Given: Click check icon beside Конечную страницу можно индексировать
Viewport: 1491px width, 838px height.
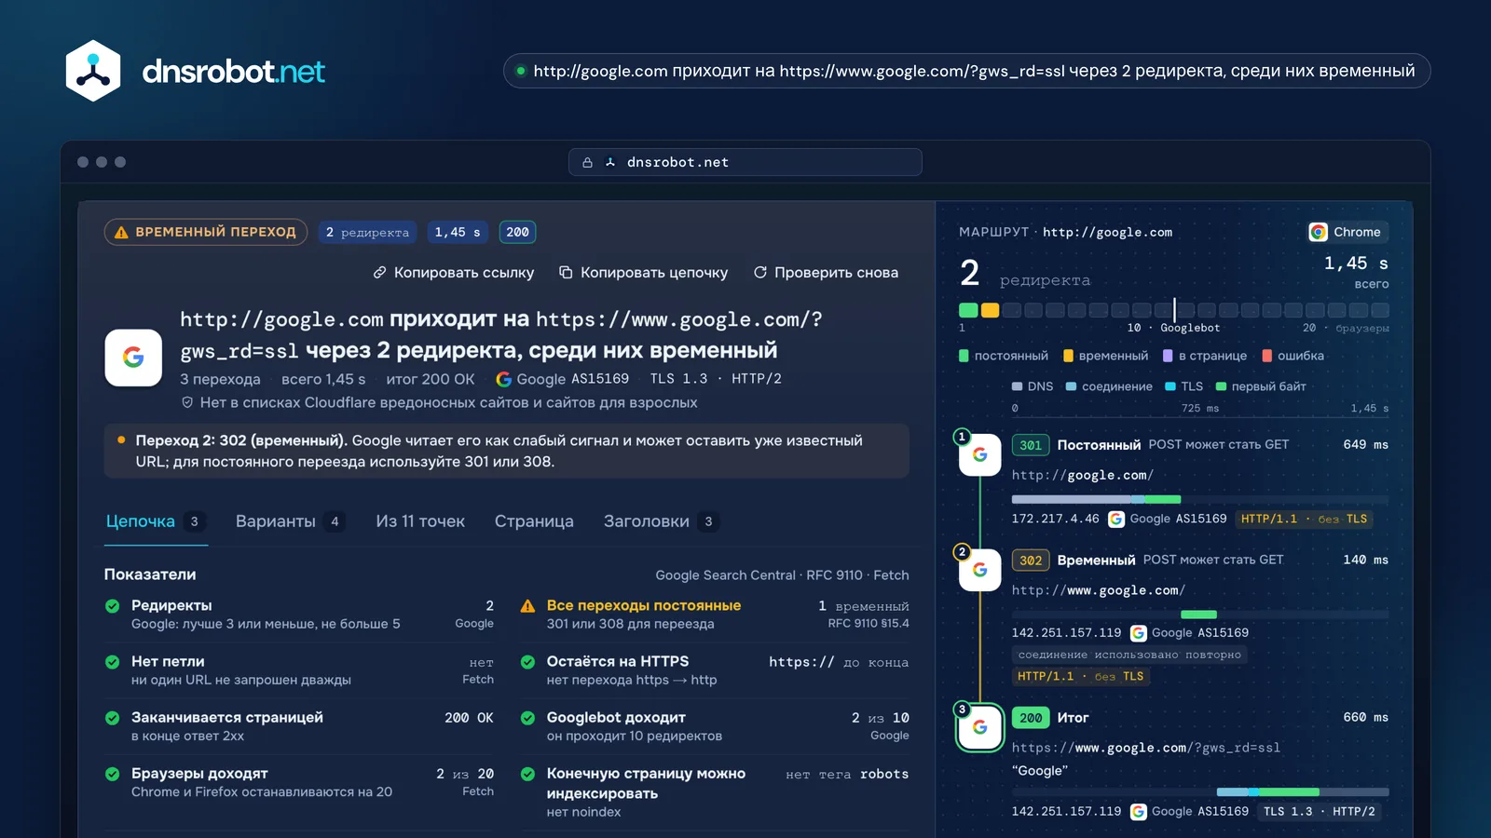Looking at the screenshot, I should 527,774.
